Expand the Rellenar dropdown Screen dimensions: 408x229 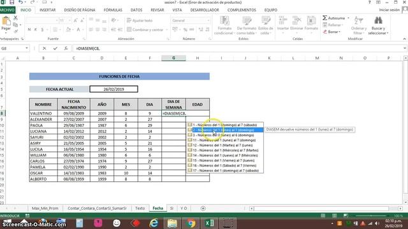(342, 25)
